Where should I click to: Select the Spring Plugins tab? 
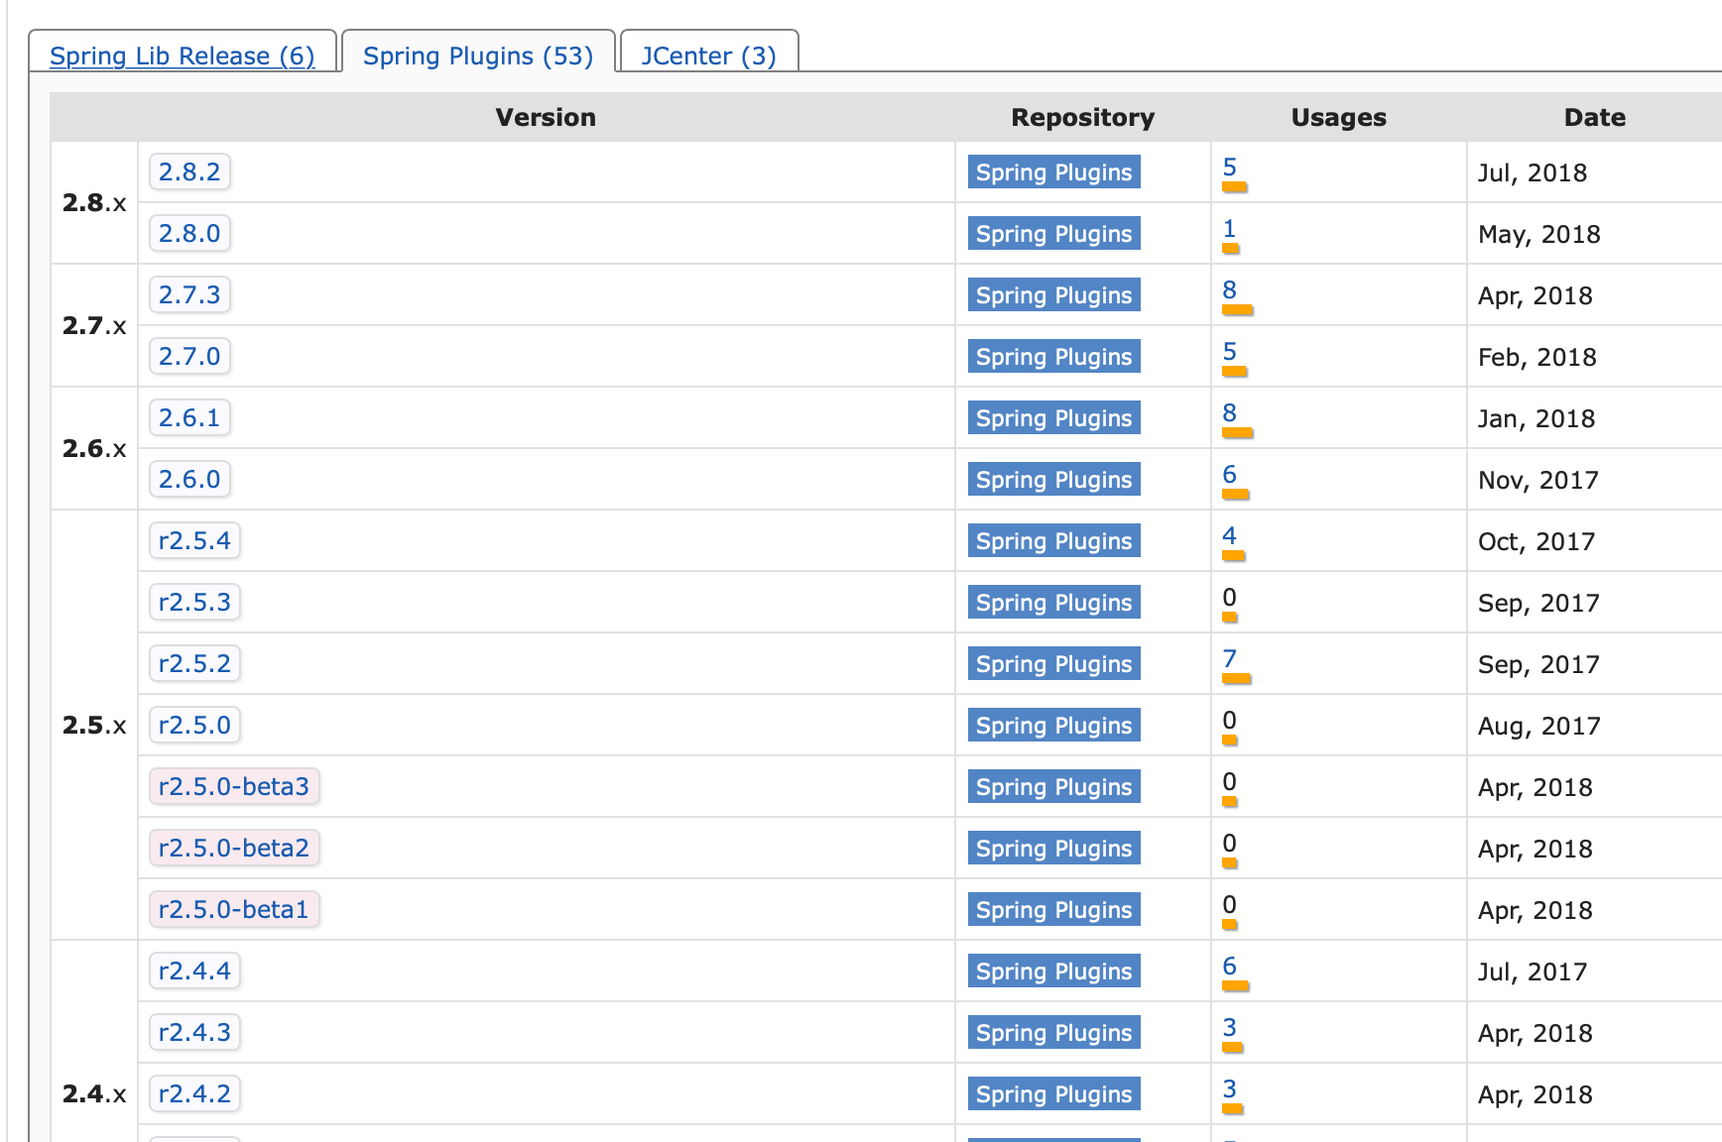pyautogui.click(x=478, y=56)
